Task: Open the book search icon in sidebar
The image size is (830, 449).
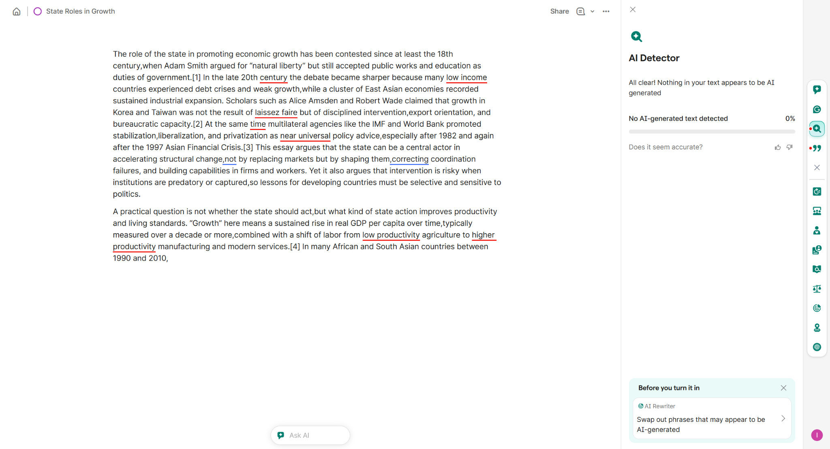Action: tap(817, 269)
